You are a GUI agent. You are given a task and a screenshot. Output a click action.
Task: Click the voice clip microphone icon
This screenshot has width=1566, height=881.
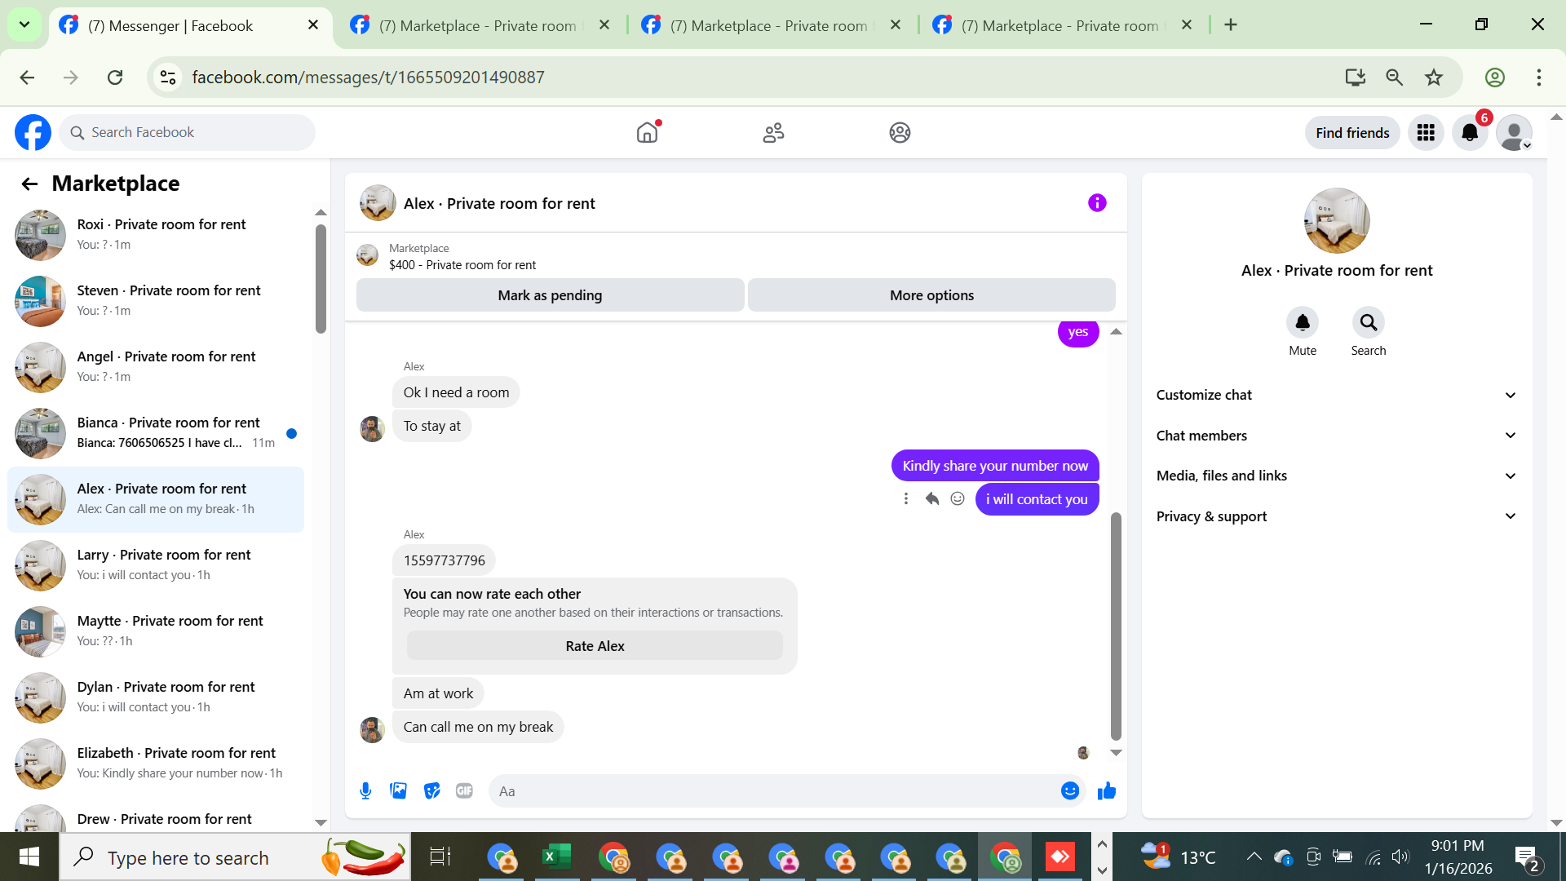click(x=365, y=790)
